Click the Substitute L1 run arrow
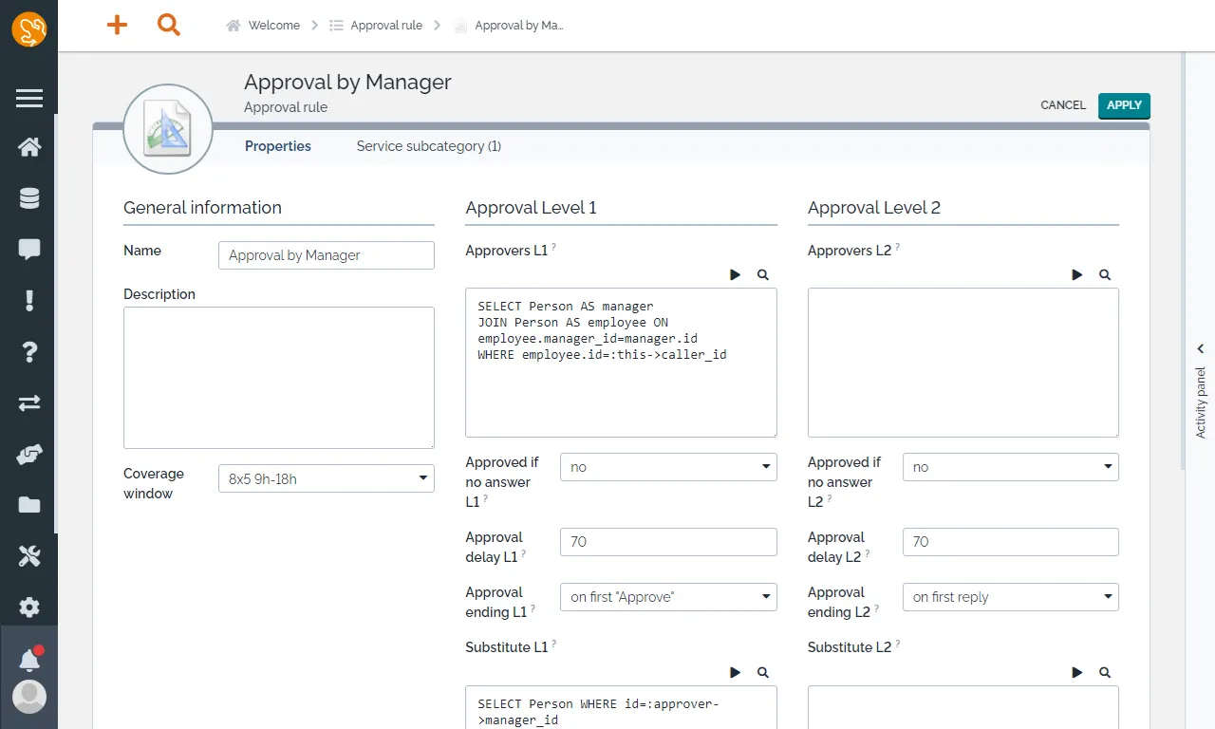 736,672
